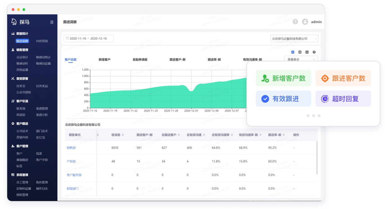Open 内容营销 in the sidebar
This screenshot has width=387, height=211.
tap(42, 41)
